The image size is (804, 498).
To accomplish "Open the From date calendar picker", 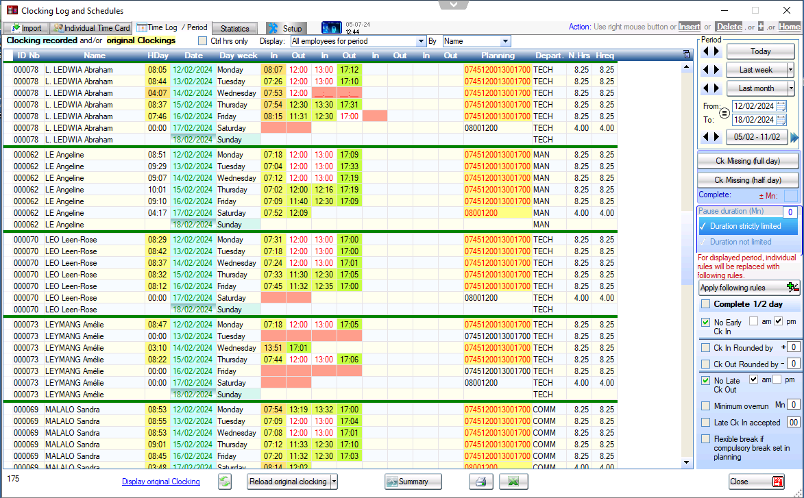I will click(781, 106).
